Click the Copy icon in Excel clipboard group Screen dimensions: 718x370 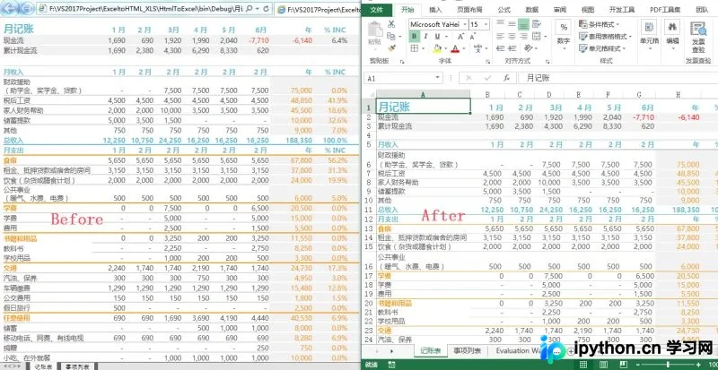click(390, 36)
